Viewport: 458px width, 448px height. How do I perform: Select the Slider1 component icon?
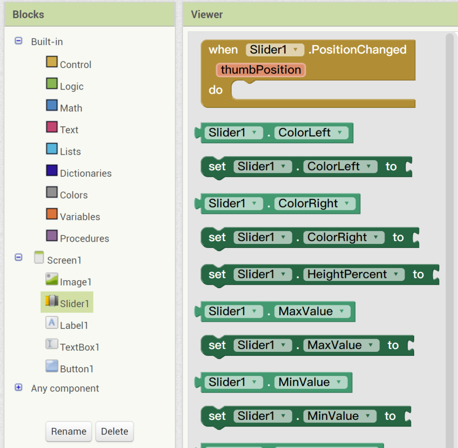[x=52, y=301]
